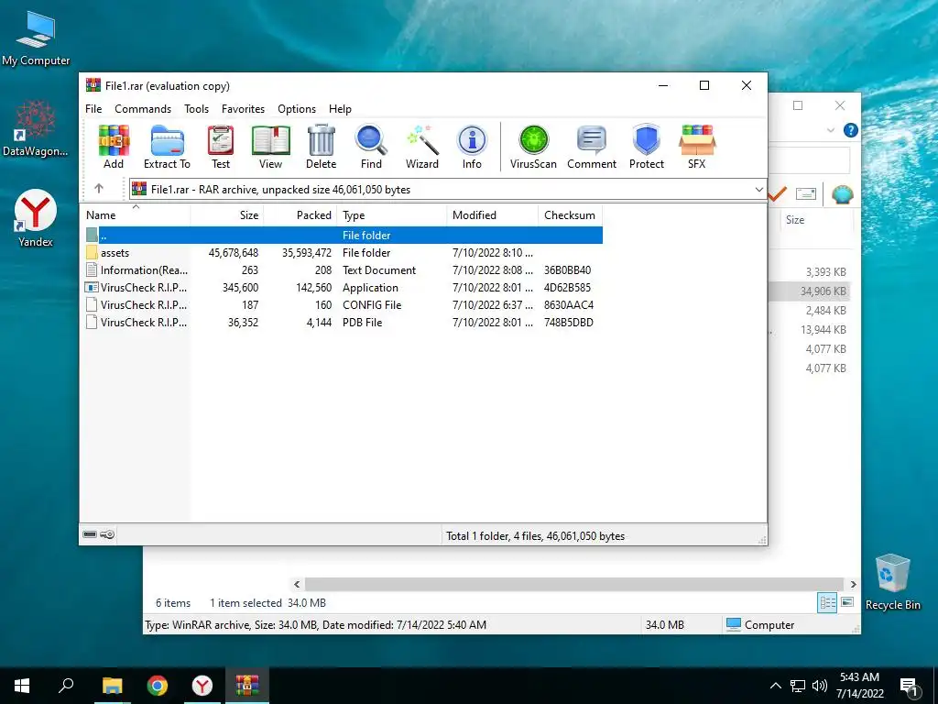Expand the archive path dropdown
Viewport: 938px width, 704px height.
[x=758, y=189]
